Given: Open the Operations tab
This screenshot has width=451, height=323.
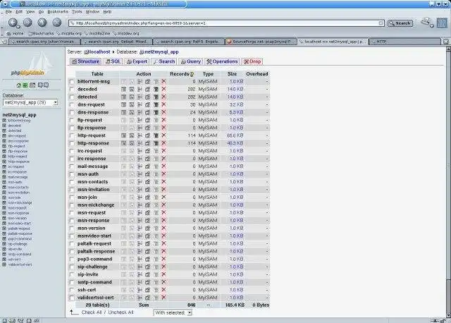Looking at the screenshot, I should [222, 61].
